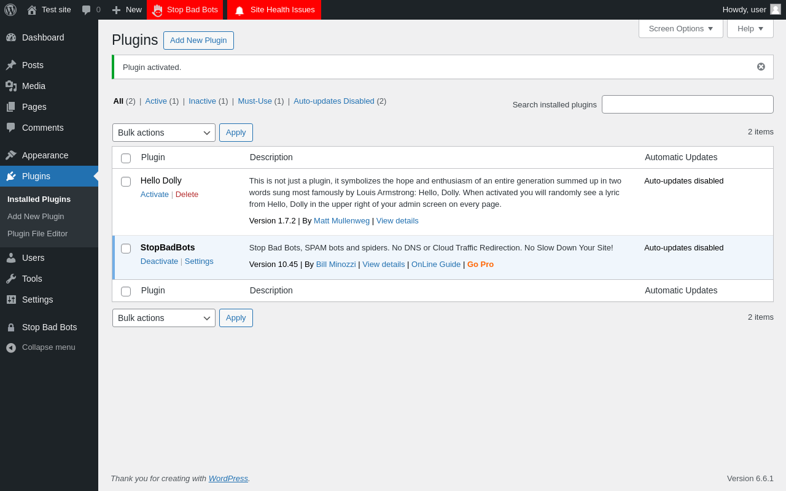
Task: Tick the StopBadBots plugin checkbox
Action: click(x=126, y=249)
